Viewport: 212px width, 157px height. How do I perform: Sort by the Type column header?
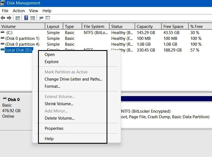point(73,26)
